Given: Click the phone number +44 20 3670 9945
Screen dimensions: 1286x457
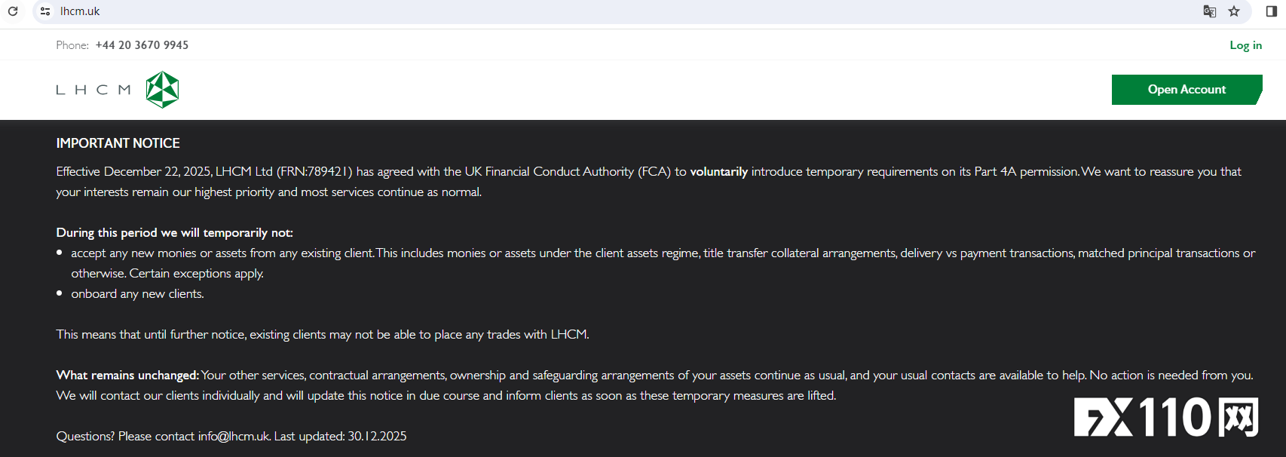Looking at the screenshot, I should tap(142, 45).
